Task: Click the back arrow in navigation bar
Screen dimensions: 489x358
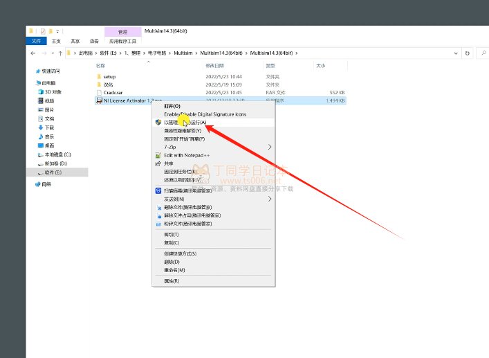Action: [34, 53]
